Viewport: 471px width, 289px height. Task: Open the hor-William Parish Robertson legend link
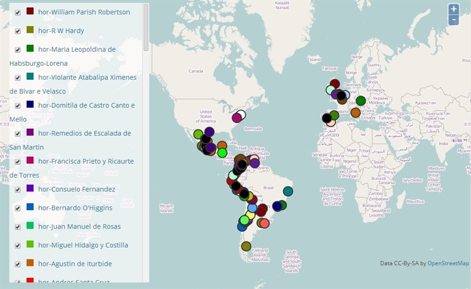pyautogui.click(x=84, y=12)
